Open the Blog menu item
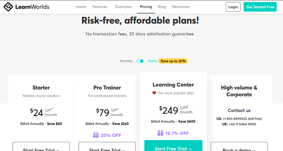 (x=162, y=7)
